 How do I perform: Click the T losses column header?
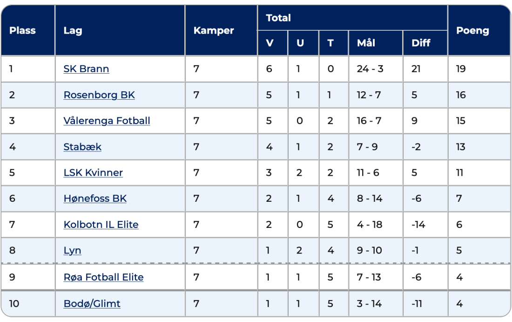(330, 43)
